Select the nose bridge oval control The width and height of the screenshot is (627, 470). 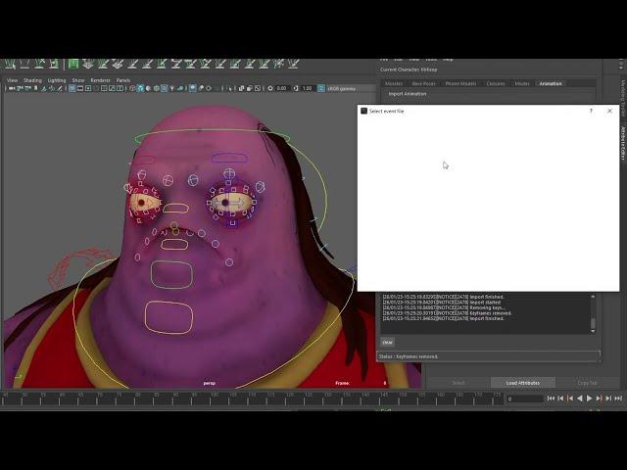tap(175, 209)
